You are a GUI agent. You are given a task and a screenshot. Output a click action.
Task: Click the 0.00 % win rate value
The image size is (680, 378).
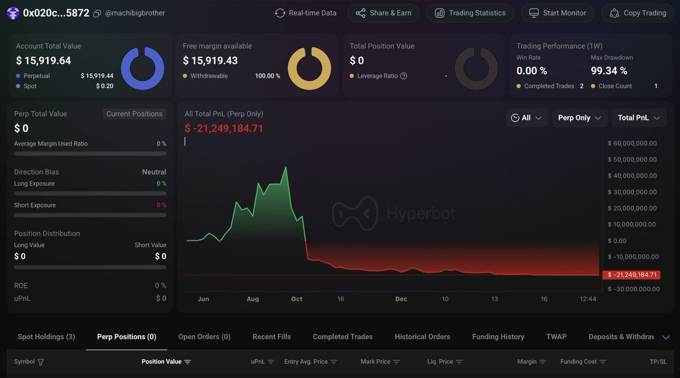[532, 71]
